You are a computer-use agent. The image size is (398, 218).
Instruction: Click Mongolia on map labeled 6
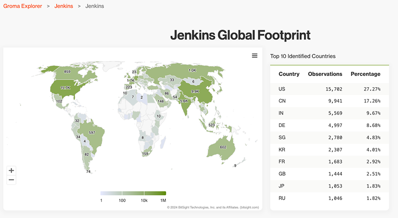tap(193, 82)
